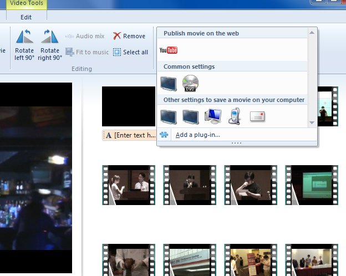Select the clip thumbnail showing green projected screen

click(x=312, y=185)
